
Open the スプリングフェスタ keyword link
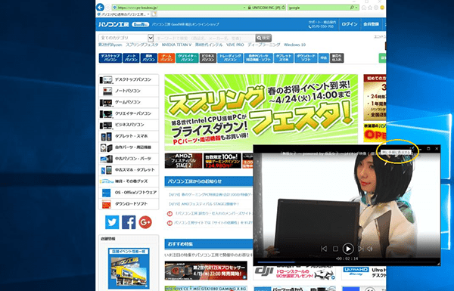(142, 45)
